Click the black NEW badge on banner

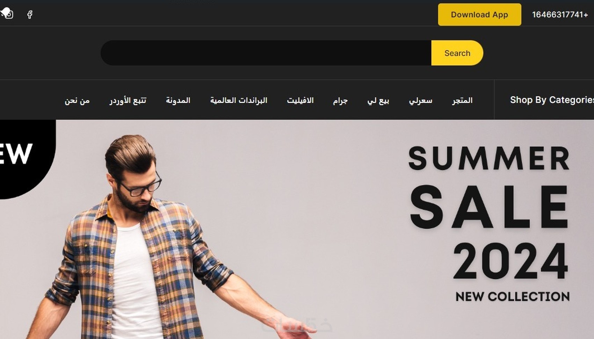[x=21, y=156]
